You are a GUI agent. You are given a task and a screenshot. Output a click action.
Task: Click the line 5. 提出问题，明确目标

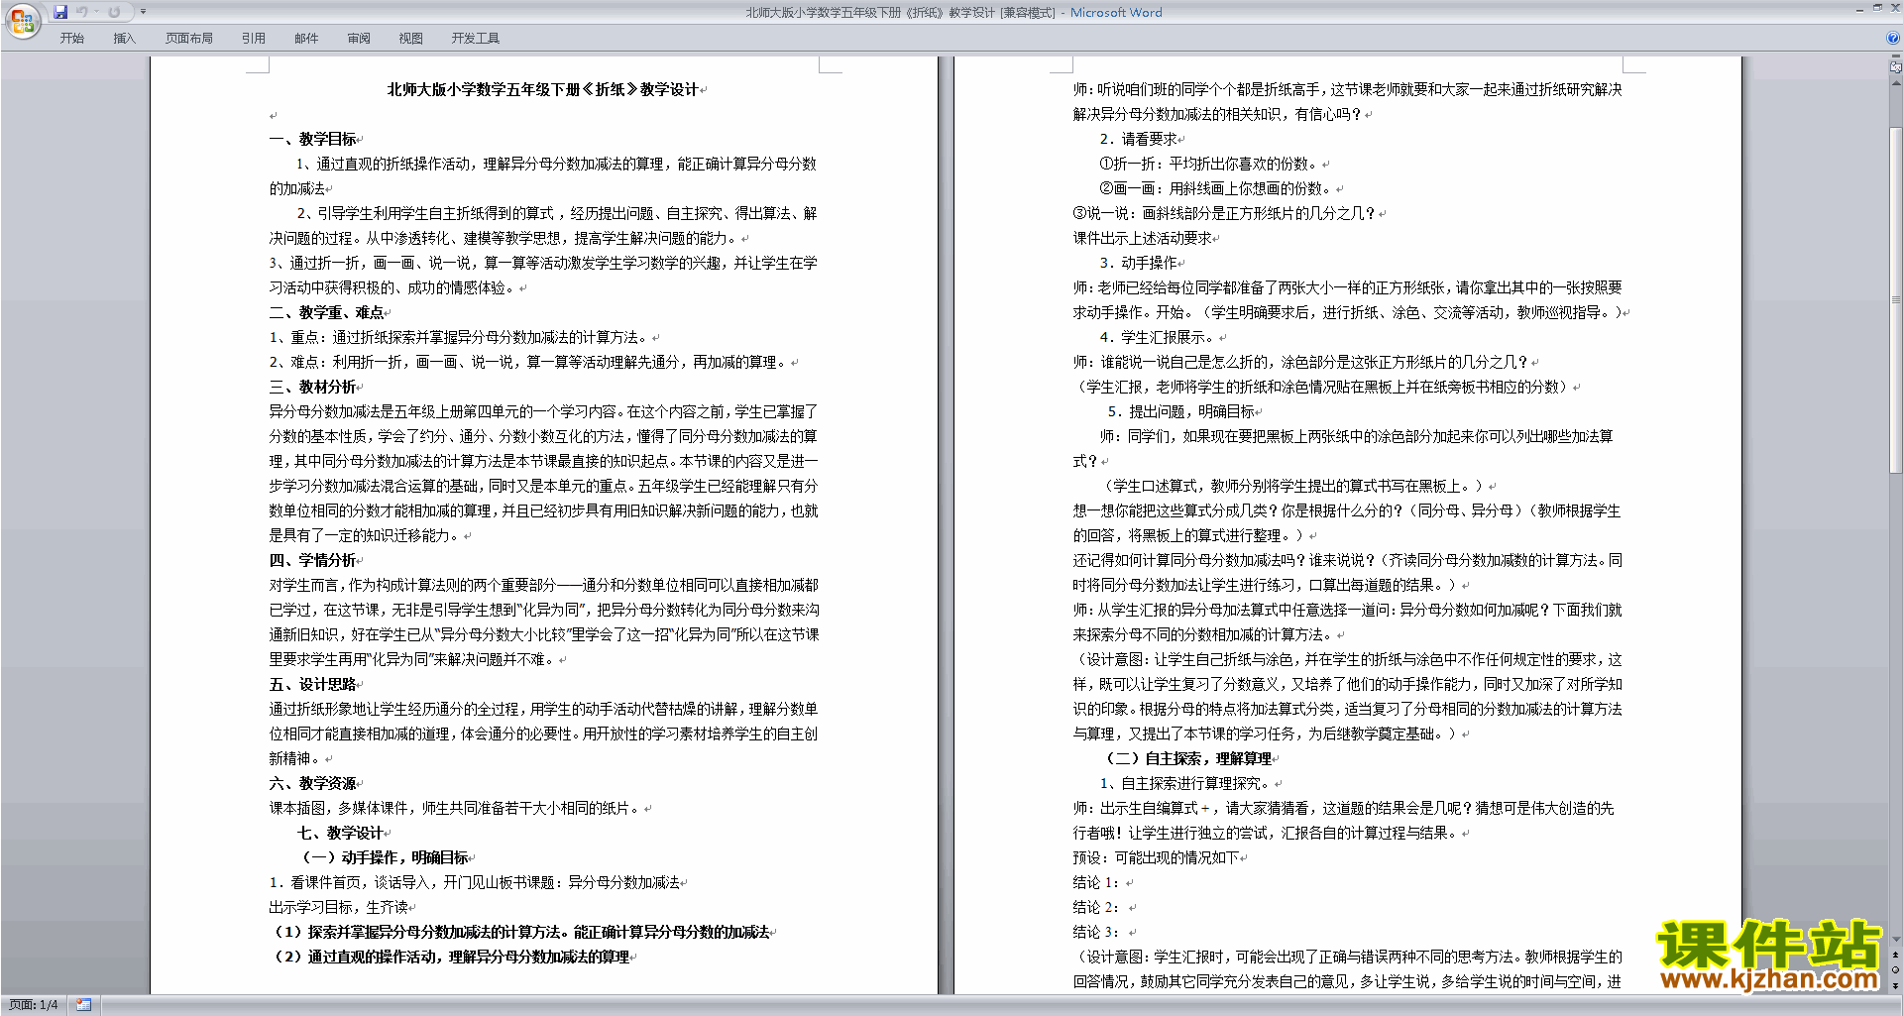[x=1180, y=411]
